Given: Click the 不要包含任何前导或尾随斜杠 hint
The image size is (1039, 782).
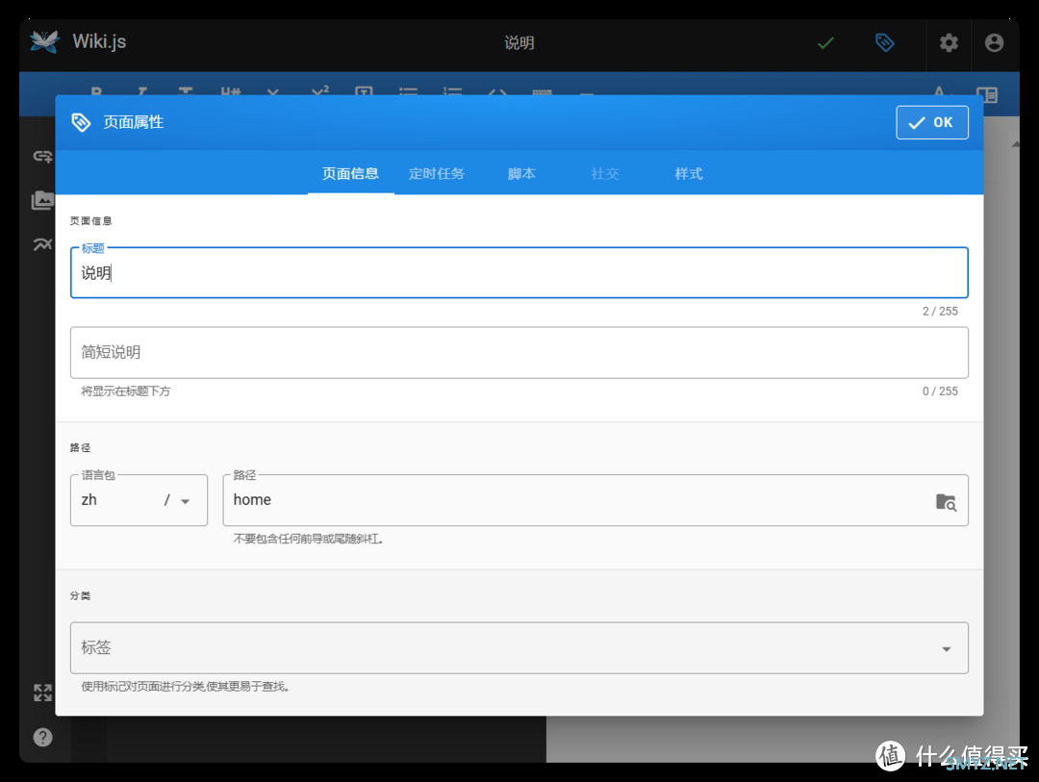Looking at the screenshot, I should click(308, 539).
